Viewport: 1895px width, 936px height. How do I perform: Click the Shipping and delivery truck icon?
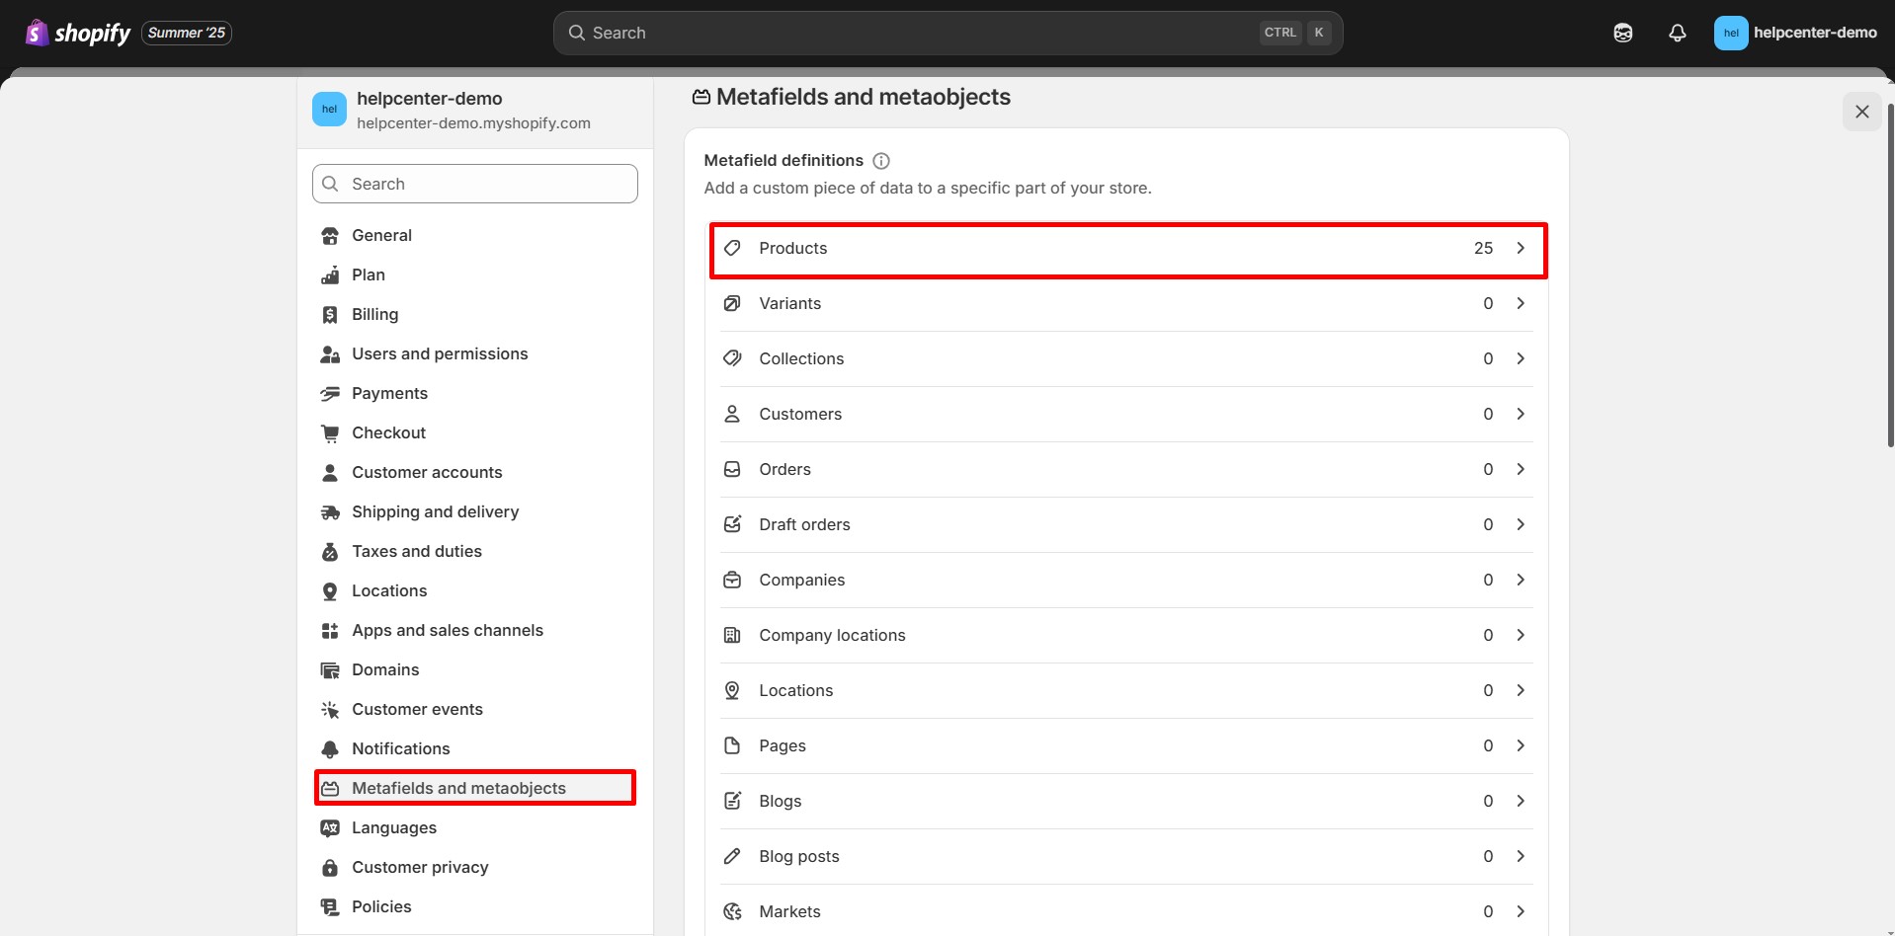pyautogui.click(x=330, y=512)
